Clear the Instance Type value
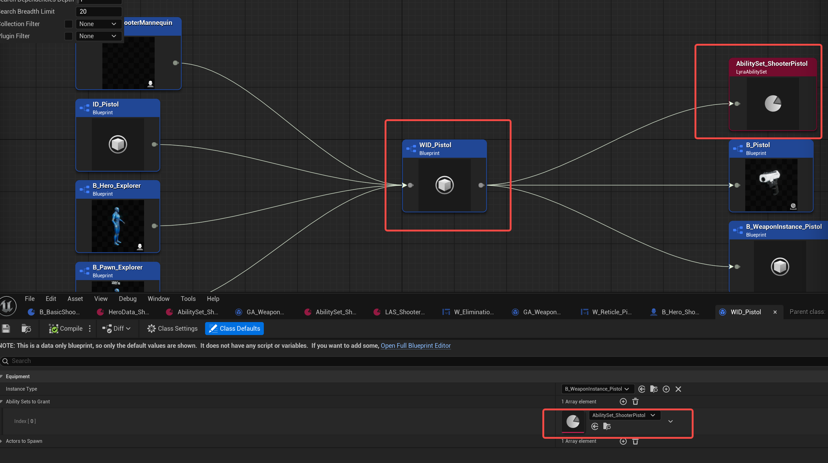Image resolution: width=828 pixels, height=463 pixels. (678, 389)
